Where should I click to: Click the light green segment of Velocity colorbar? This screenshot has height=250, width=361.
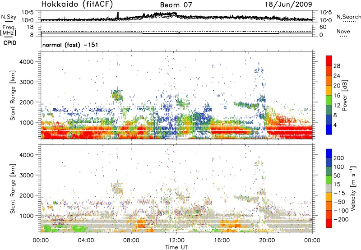click(x=329, y=180)
